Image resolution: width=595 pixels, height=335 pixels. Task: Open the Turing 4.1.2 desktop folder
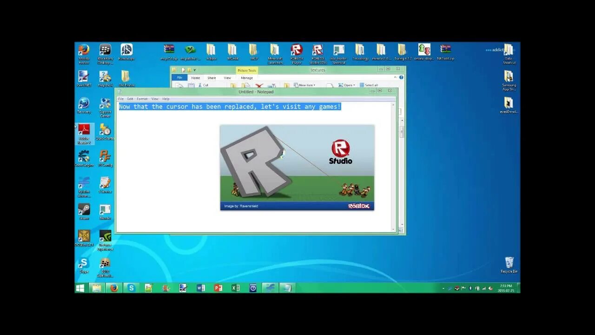tap(402, 52)
